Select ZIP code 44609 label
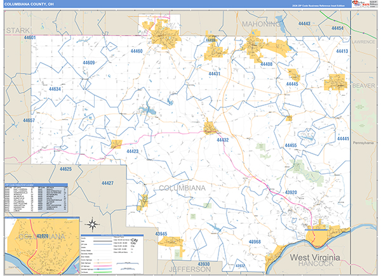The width and height of the screenshot is (381, 276). point(88,62)
